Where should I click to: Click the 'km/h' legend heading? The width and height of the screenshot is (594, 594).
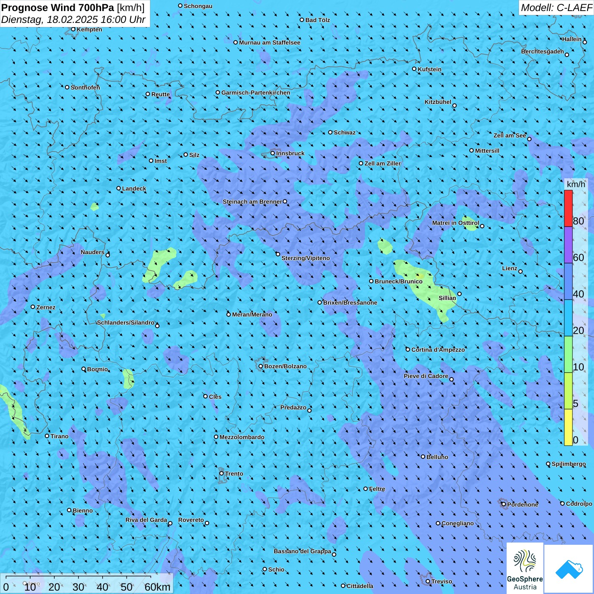pyautogui.click(x=576, y=184)
